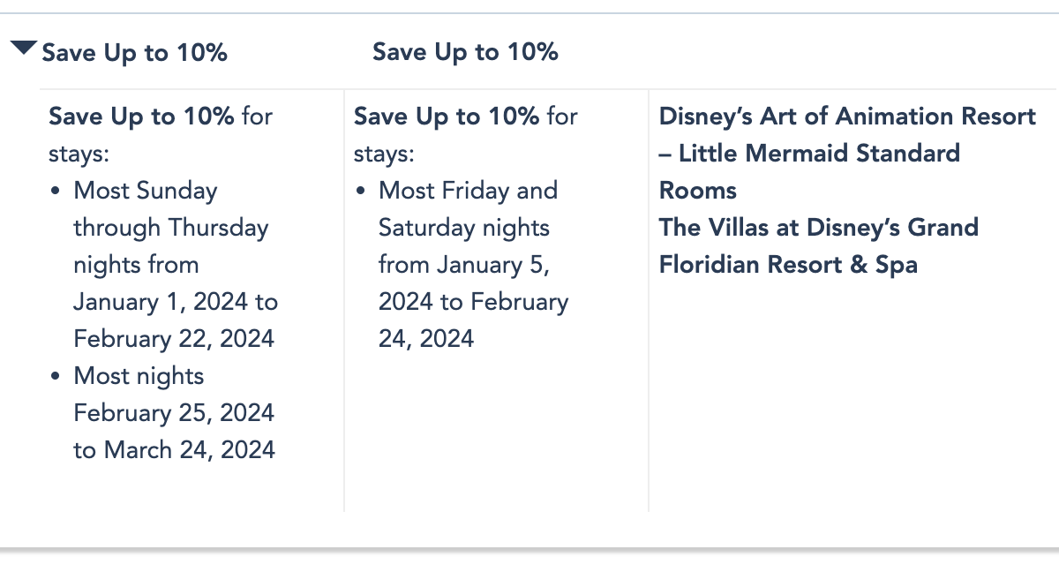Click Little Mermaid Standard Rooms text
The width and height of the screenshot is (1059, 572).
tap(809, 172)
